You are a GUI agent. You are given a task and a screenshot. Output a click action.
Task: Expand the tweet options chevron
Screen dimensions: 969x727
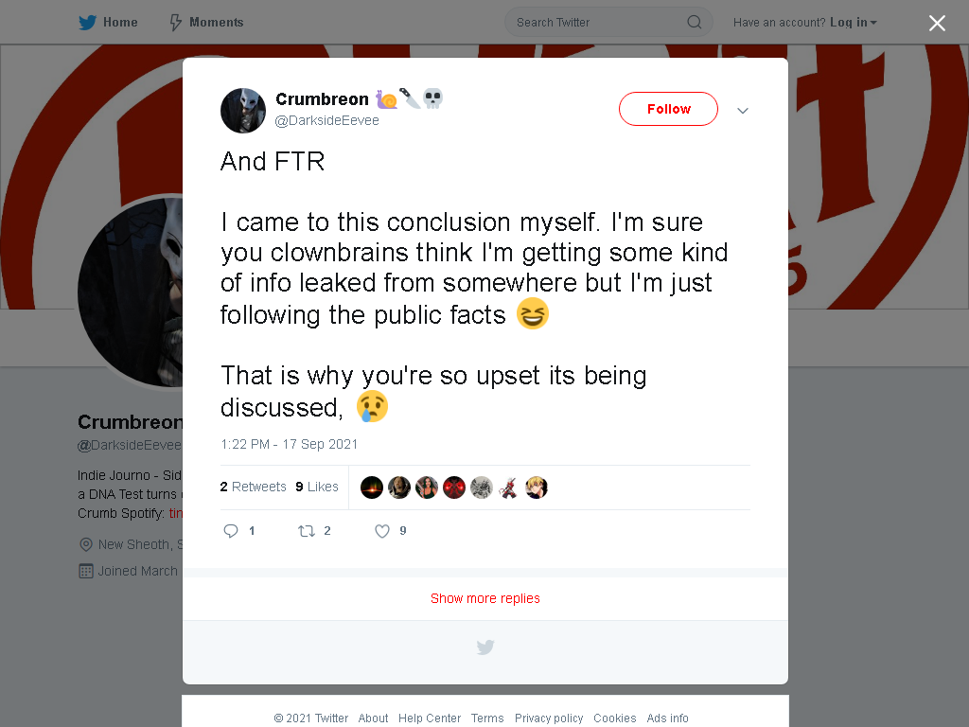(x=743, y=111)
